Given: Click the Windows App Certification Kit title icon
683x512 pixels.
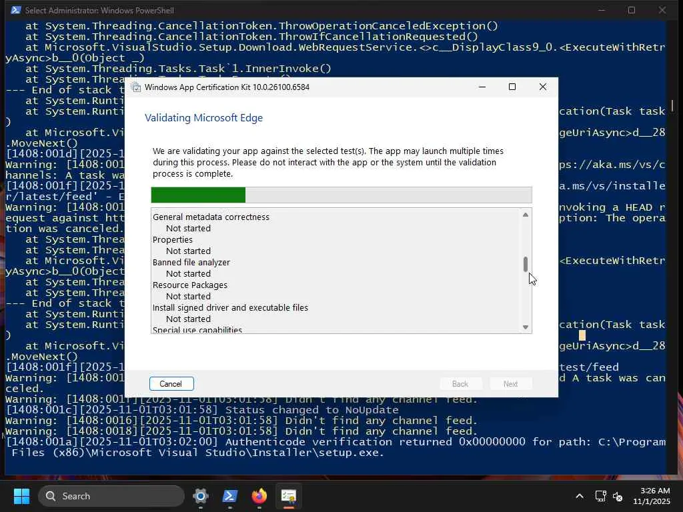Looking at the screenshot, I should [136, 87].
